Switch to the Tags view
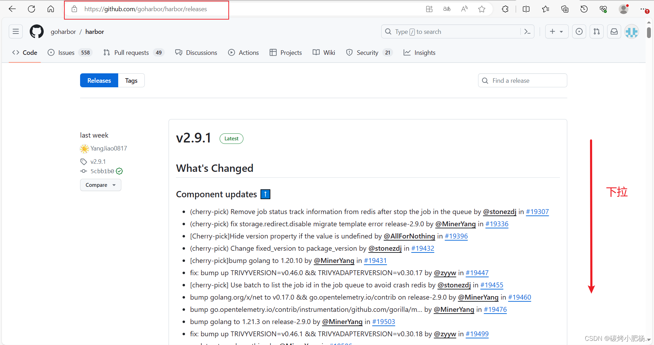Screen dimensions: 654x345 pyautogui.click(x=131, y=80)
